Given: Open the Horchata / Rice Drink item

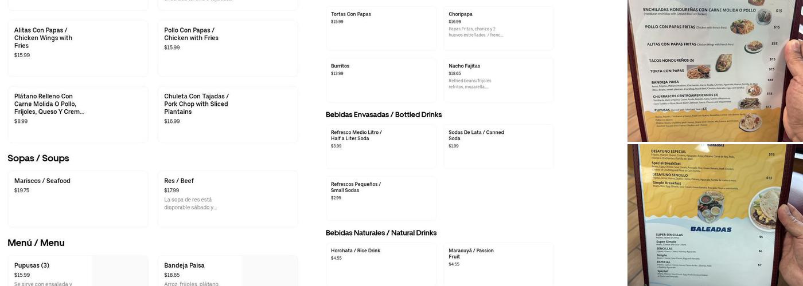Looking at the screenshot, I should point(381,264).
